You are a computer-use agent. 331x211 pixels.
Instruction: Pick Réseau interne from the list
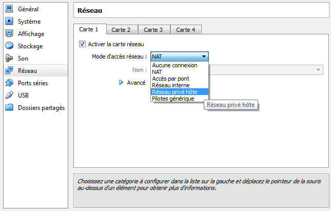click(171, 85)
